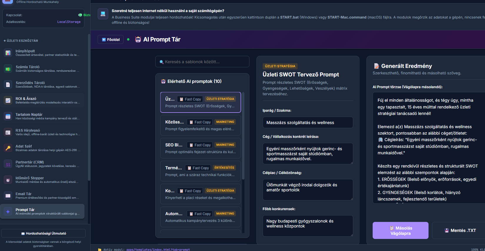Screen dimensions: 485x251
Task: Open the Adat Széf key icon
Action: point(8,148)
